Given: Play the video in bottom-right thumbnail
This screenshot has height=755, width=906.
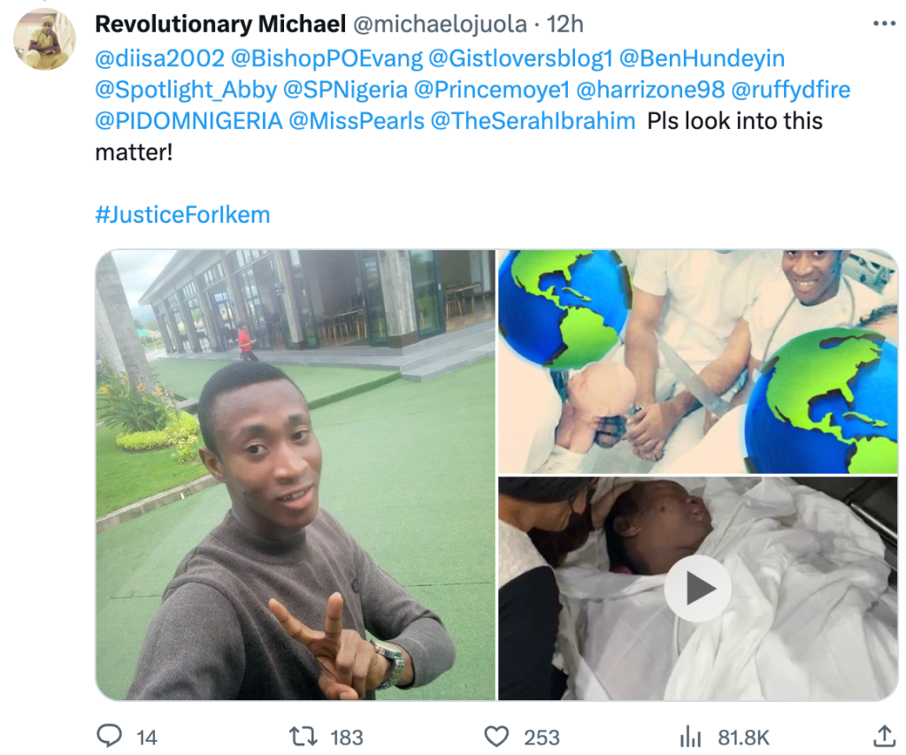Looking at the screenshot, I should pos(697,589).
